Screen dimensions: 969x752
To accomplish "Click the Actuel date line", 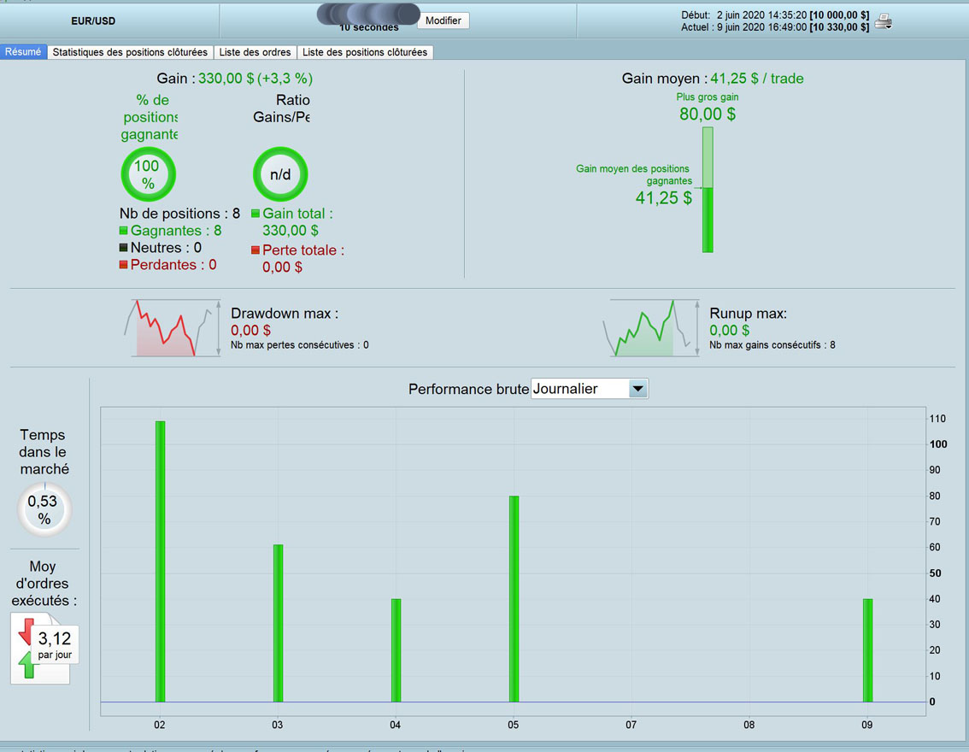I will 775,27.
